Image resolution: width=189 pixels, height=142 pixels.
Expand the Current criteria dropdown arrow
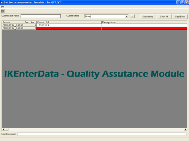(127, 17)
